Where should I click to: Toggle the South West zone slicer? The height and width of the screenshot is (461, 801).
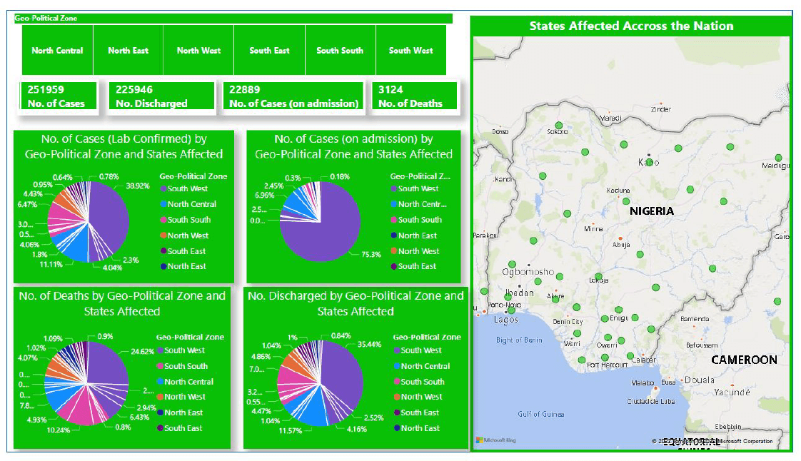click(x=410, y=51)
